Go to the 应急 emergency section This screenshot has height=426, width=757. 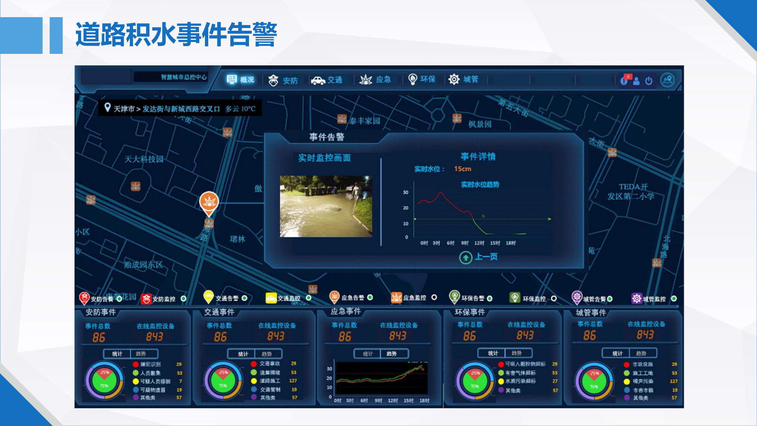click(x=375, y=80)
